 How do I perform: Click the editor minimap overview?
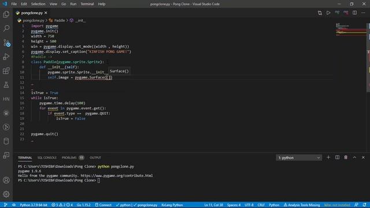(351, 29)
